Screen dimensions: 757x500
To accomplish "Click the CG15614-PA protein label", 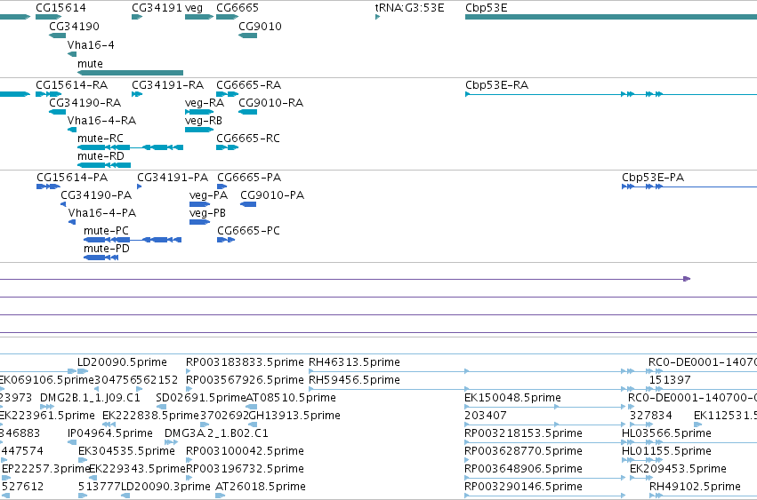I will coord(72,178).
